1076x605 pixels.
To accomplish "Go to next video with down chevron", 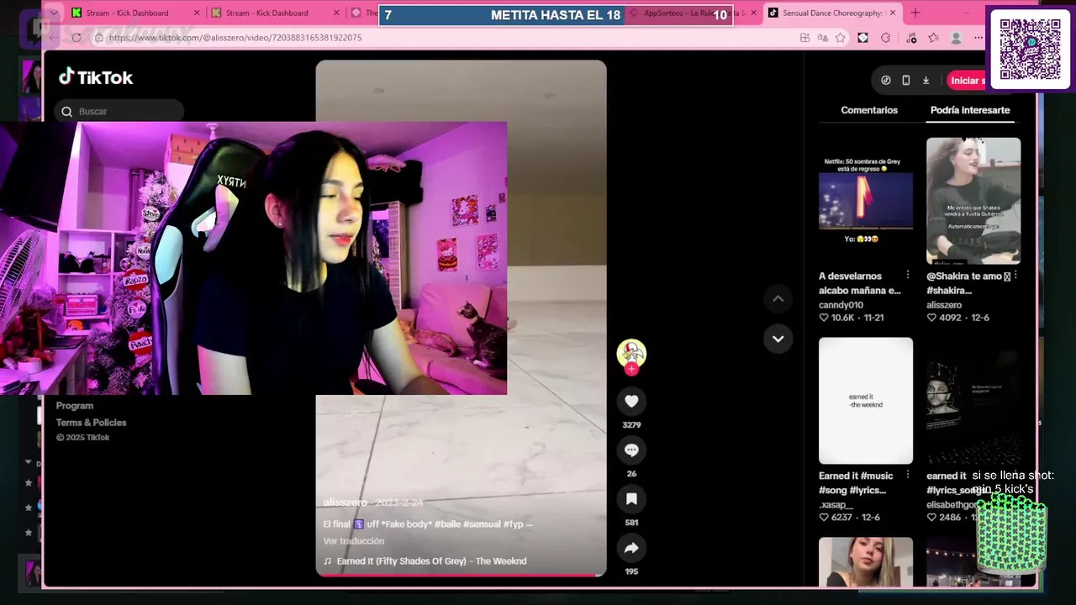I will 778,339.
